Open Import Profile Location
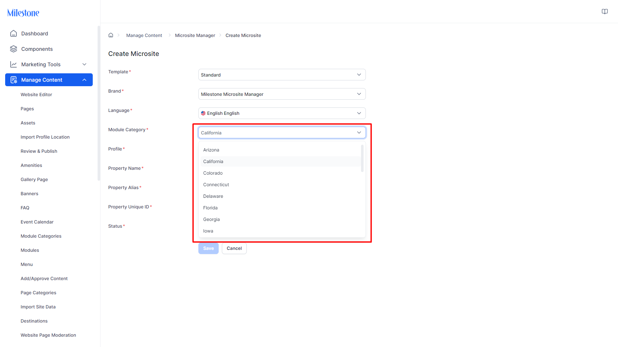The width and height of the screenshot is (618, 347). pyautogui.click(x=45, y=137)
